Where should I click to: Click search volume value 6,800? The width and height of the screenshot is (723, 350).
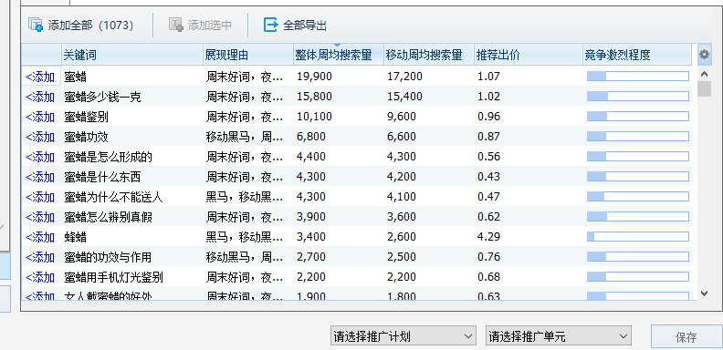[x=311, y=137]
